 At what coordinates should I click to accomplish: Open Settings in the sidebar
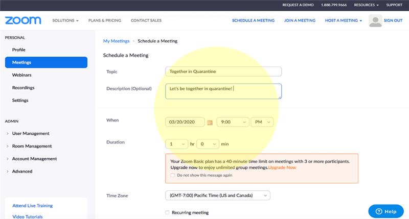click(20, 100)
